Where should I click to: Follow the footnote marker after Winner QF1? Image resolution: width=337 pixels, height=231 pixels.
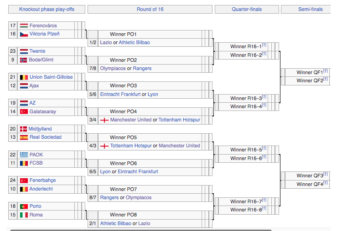326,71
